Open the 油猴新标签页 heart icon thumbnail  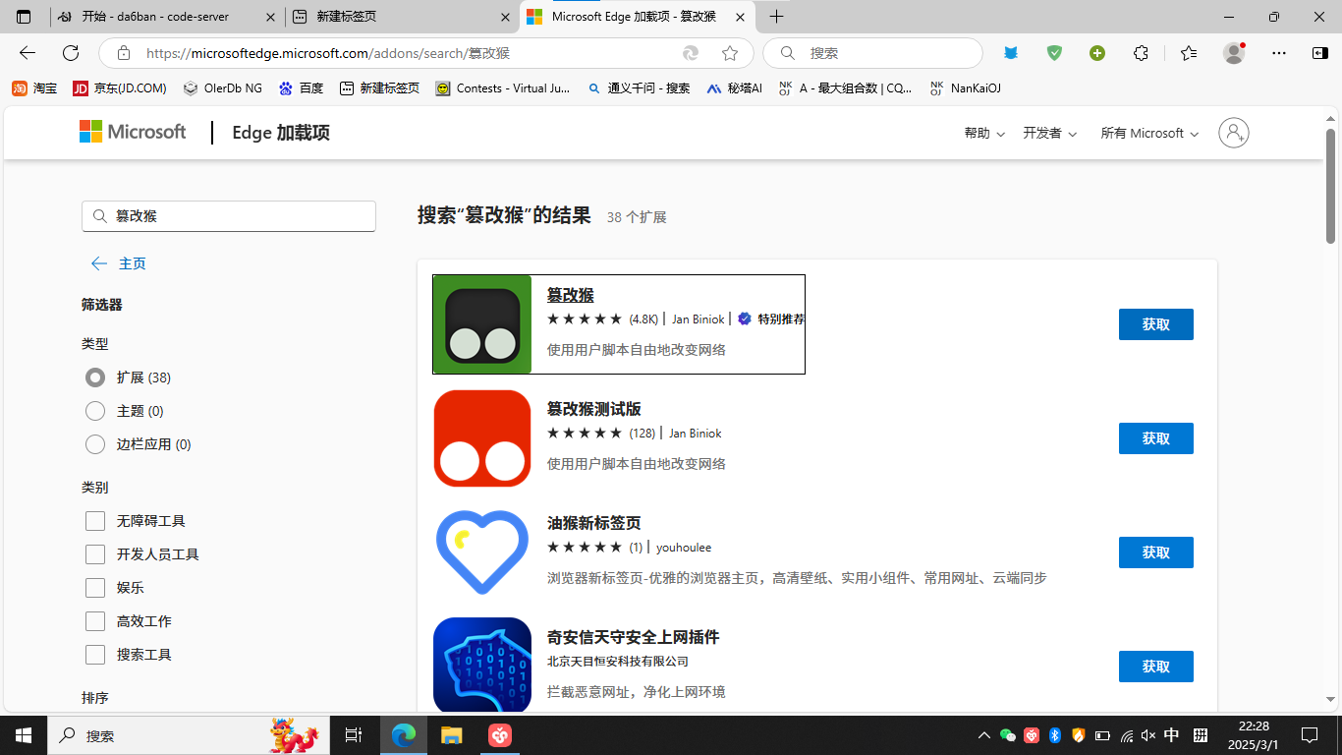482,552
